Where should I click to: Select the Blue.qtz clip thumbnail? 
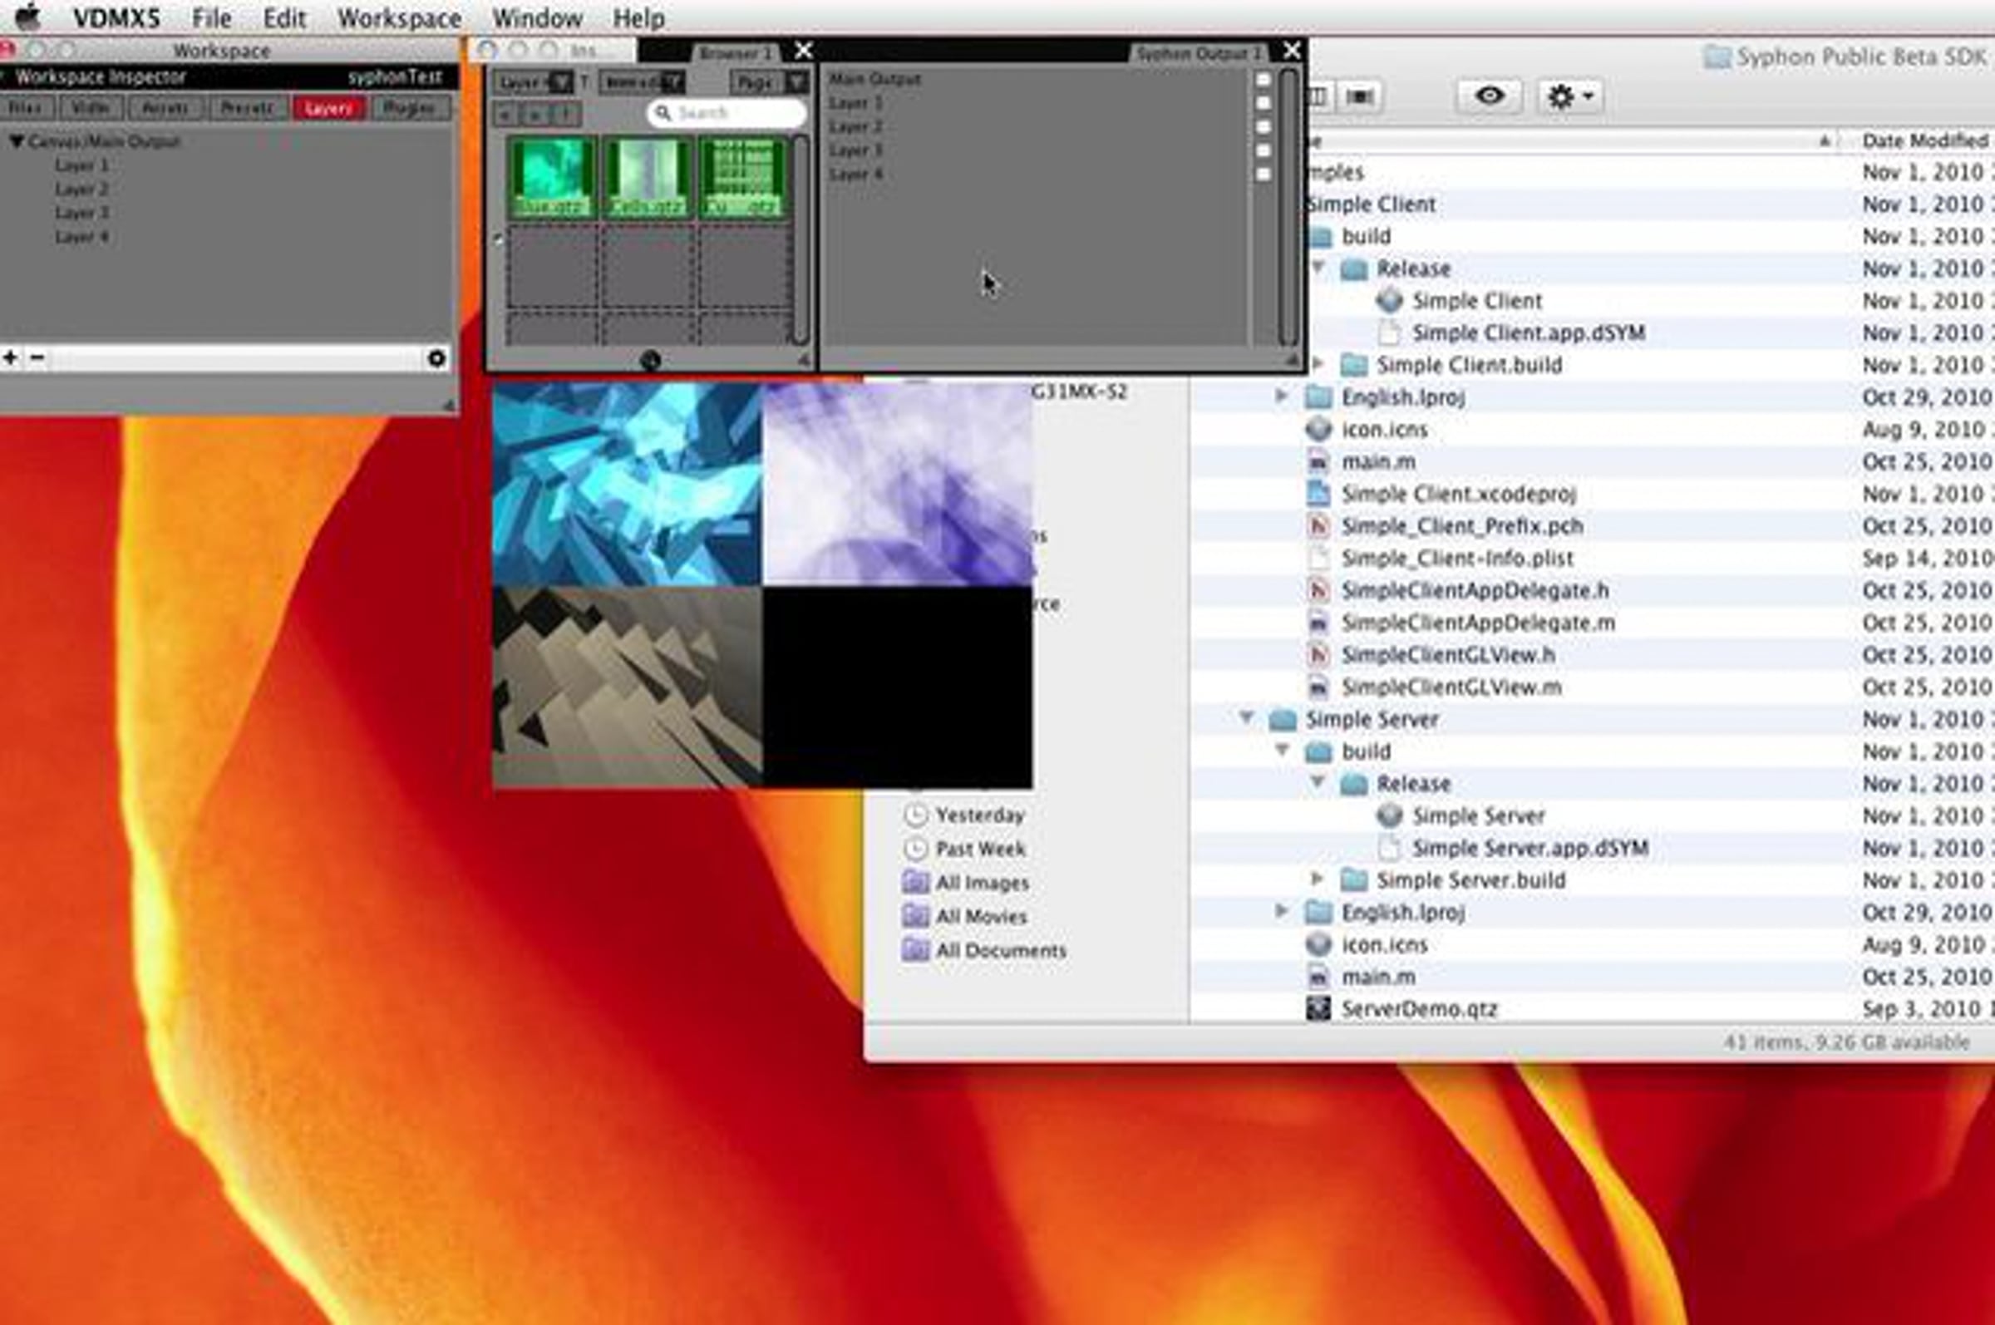tap(551, 178)
